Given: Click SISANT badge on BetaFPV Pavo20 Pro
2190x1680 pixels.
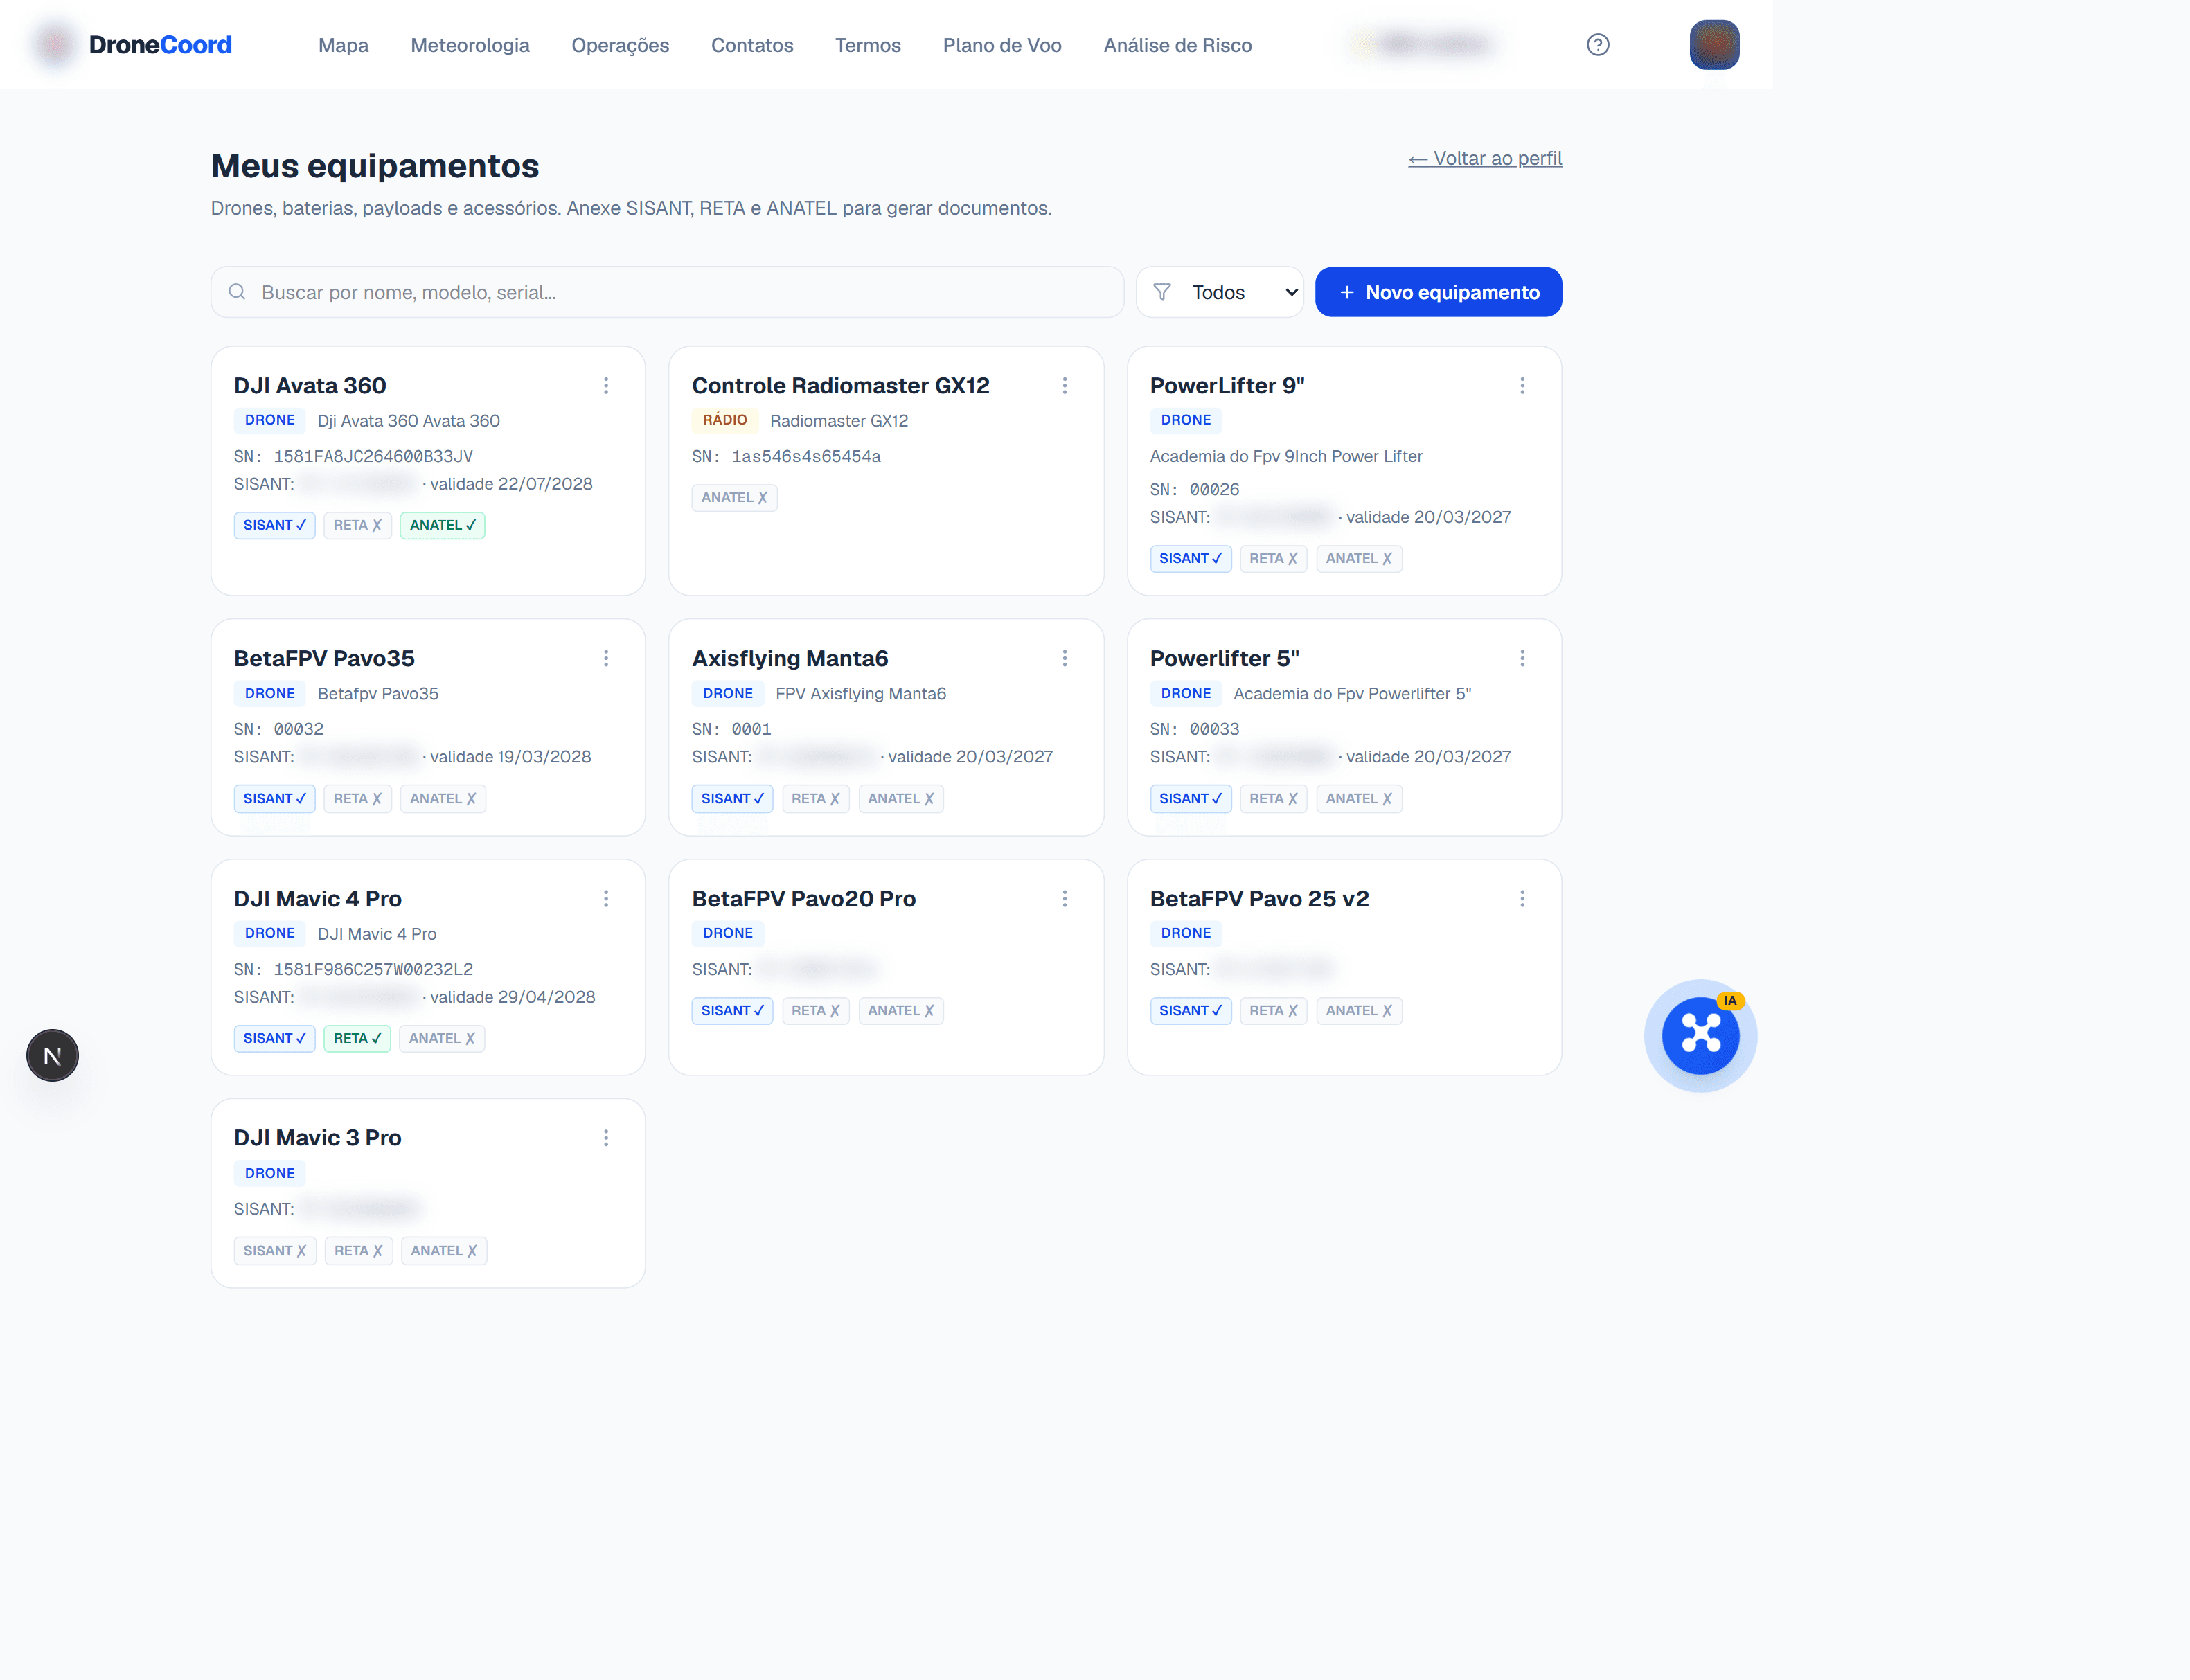Looking at the screenshot, I should [x=732, y=1011].
